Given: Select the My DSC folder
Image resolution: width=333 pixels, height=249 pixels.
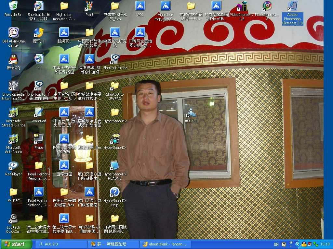Looking at the screenshot, I should pos(13,192).
